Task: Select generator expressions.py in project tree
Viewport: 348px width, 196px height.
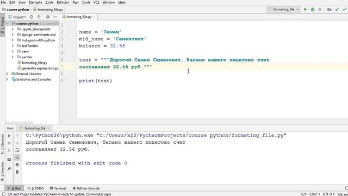Action: click(38, 68)
